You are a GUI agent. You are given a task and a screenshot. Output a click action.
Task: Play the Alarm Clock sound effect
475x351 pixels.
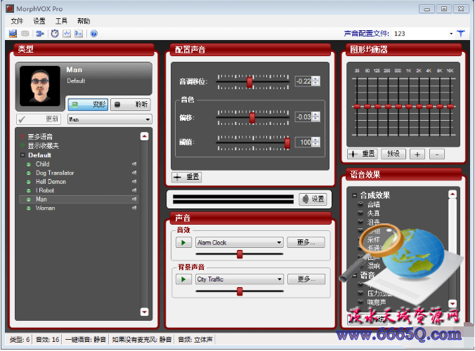click(x=183, y=242)
